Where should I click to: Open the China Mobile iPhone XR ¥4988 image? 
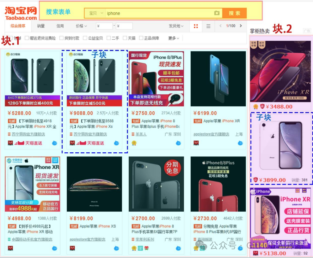[33, 184]
